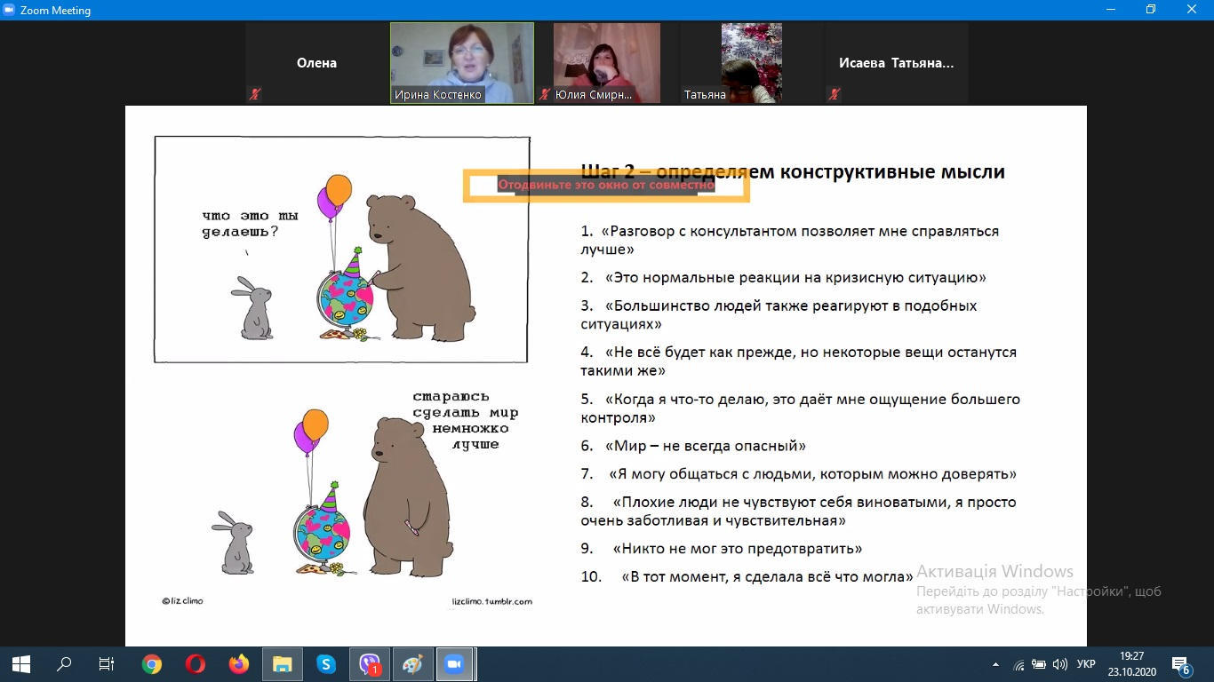Select Татьяна's video thumbnail
The height and width of the screenshot is (682, 1214).
752,63
